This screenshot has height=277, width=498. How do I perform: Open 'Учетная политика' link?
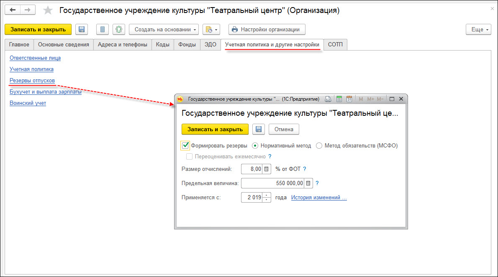click(31, 69)
